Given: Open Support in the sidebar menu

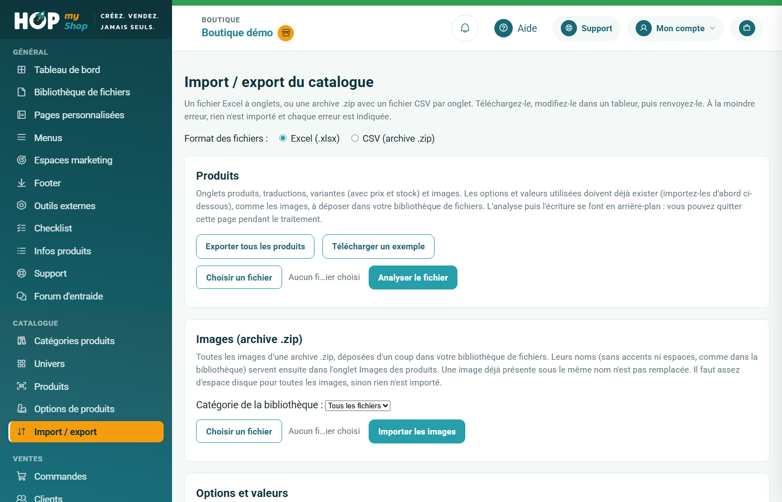Looking at the screenshot, I should pyautogui.click(x=86, y=273).
